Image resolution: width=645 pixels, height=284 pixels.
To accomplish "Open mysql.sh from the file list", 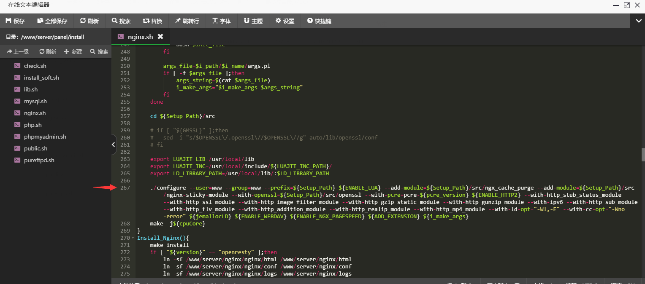I will click(x=35, y=101).
